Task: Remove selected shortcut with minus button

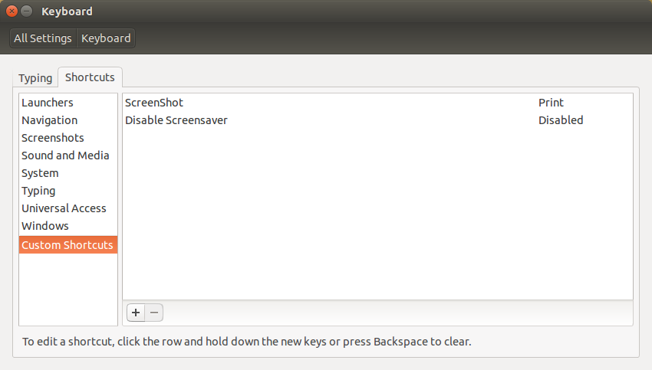Action: click(x=154, y=313)
